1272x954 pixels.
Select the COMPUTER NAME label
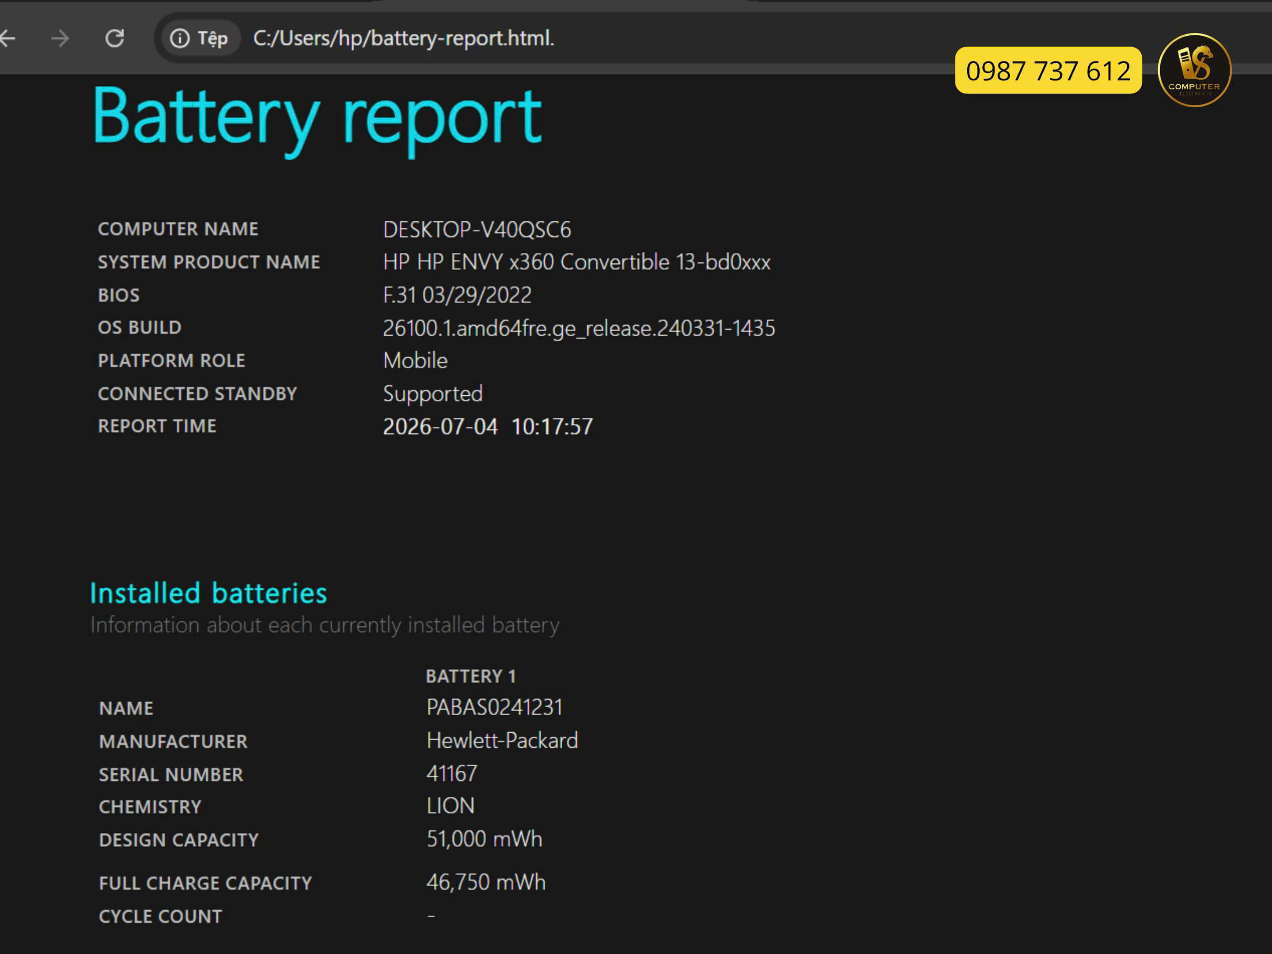pos(178,229)
